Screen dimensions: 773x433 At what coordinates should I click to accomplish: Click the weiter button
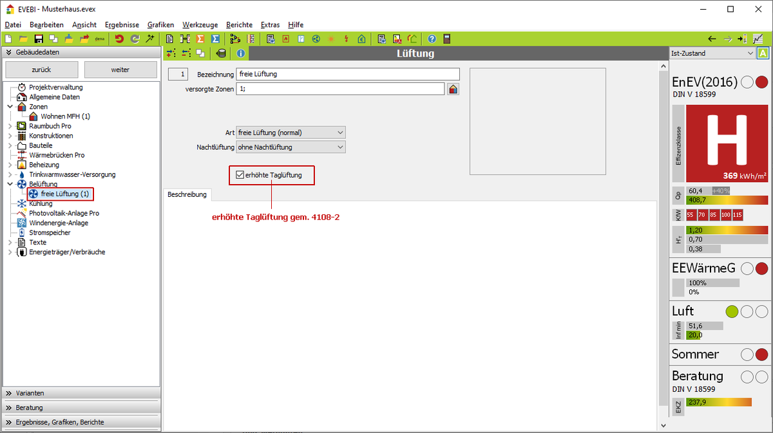point(120,69)
